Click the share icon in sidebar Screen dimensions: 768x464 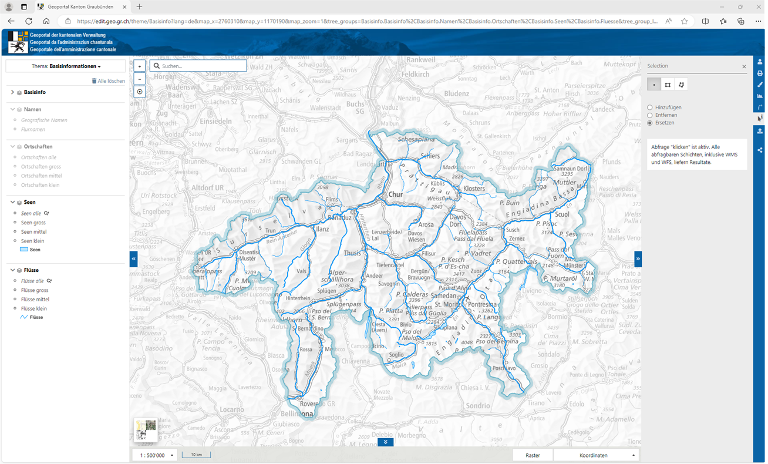760,150
